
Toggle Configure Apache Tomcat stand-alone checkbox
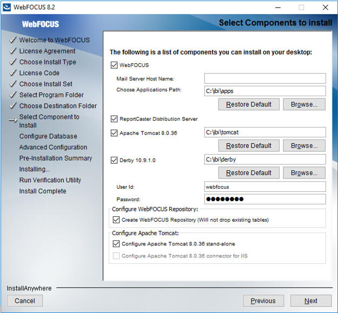[116, 244]
